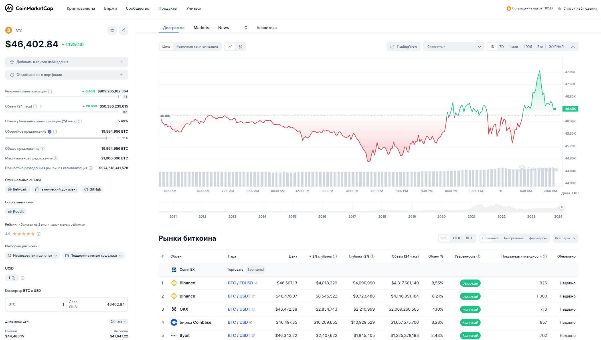Click the USD amount converter field
This screenshot has height=340, width=601.
97,304
